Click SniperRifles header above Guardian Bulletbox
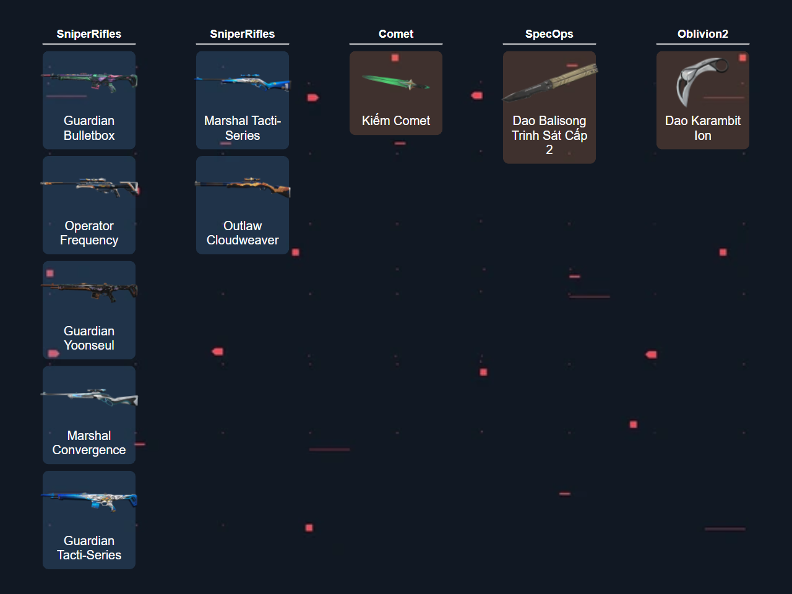This screenshot has height=594, width=792. (89, 34)
